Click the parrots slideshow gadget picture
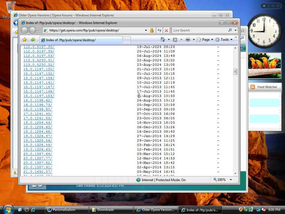Screen dimensions: 285x214 (x=265, y=66)
